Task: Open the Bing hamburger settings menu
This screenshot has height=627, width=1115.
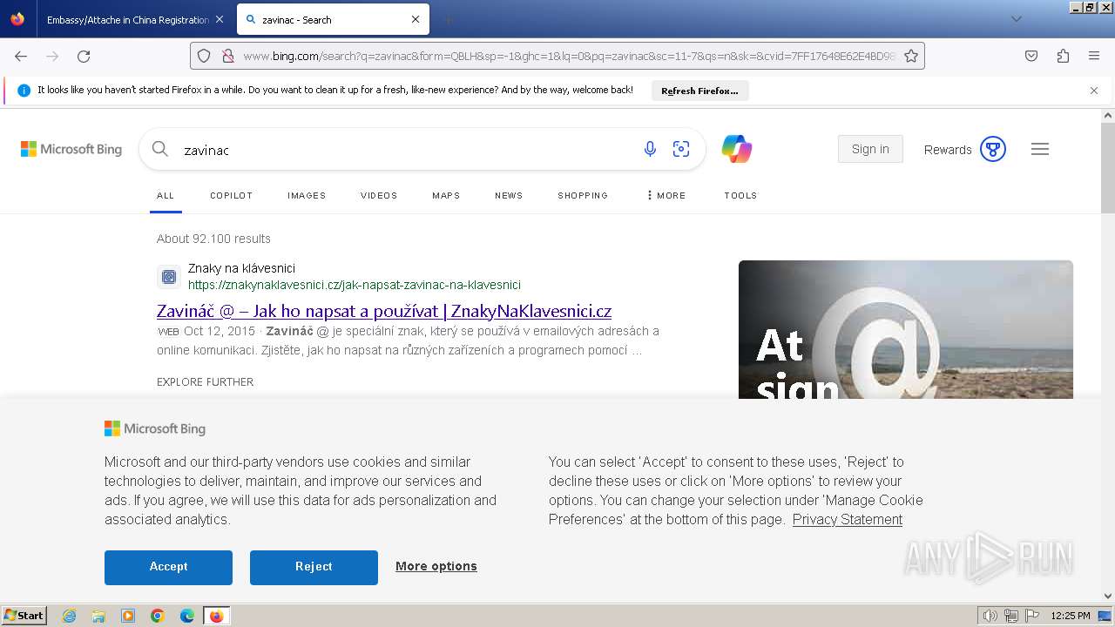Action: pyautogui.click(x=1040, y=149)
